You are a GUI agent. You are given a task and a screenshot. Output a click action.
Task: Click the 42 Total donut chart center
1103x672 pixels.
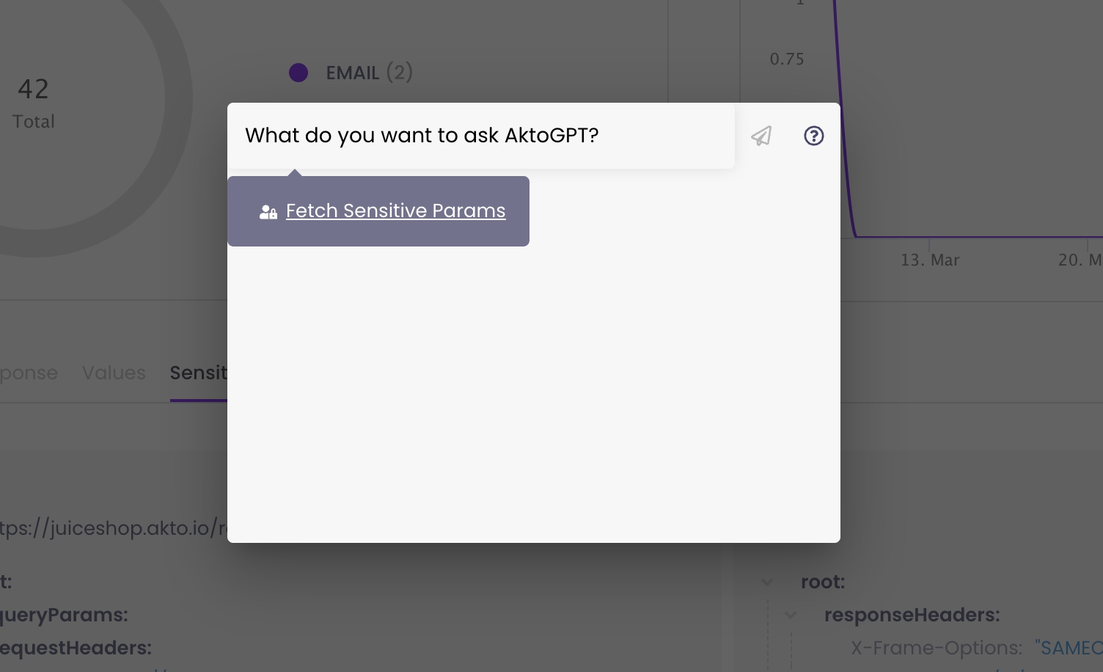pyautogui.click(x=33, y=103)
